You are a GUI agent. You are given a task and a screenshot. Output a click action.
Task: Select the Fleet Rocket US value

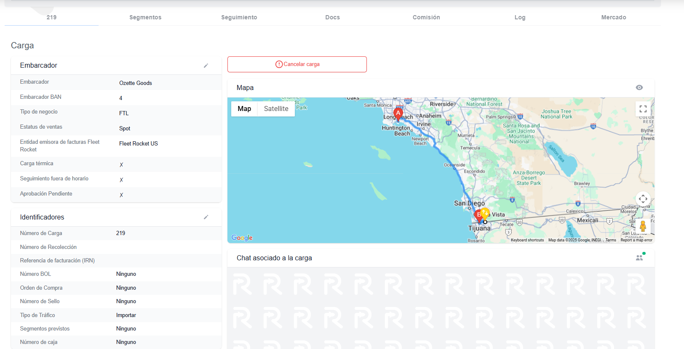(139, 144)
